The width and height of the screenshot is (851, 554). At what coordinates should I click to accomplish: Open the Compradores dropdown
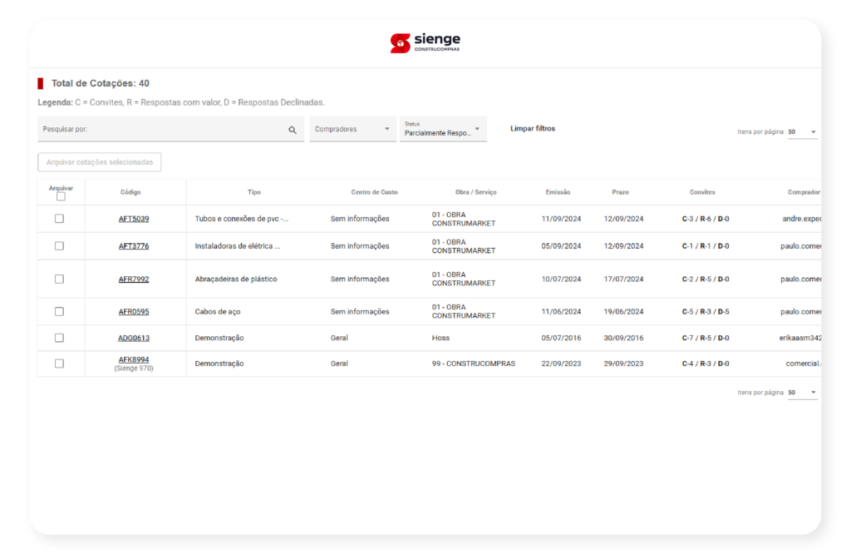tap(352, 129)
